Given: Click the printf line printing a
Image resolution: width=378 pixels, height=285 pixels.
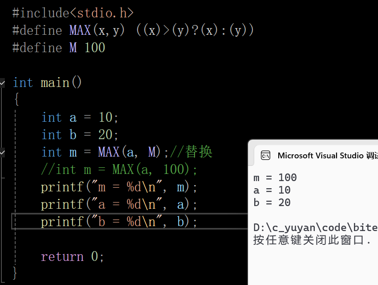Looking at the screenshot, I should (x=119, y=205).
